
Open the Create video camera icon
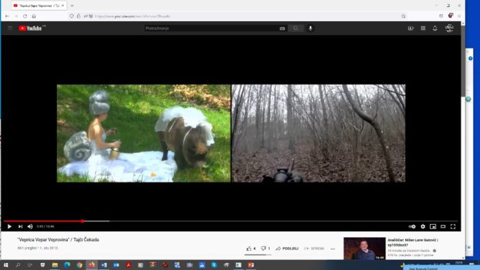pos(411,28)
